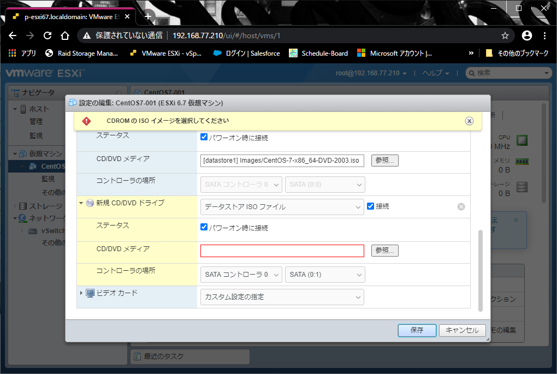
Task: Open the Schedule-Board bookmark
Action: (318, 54)
